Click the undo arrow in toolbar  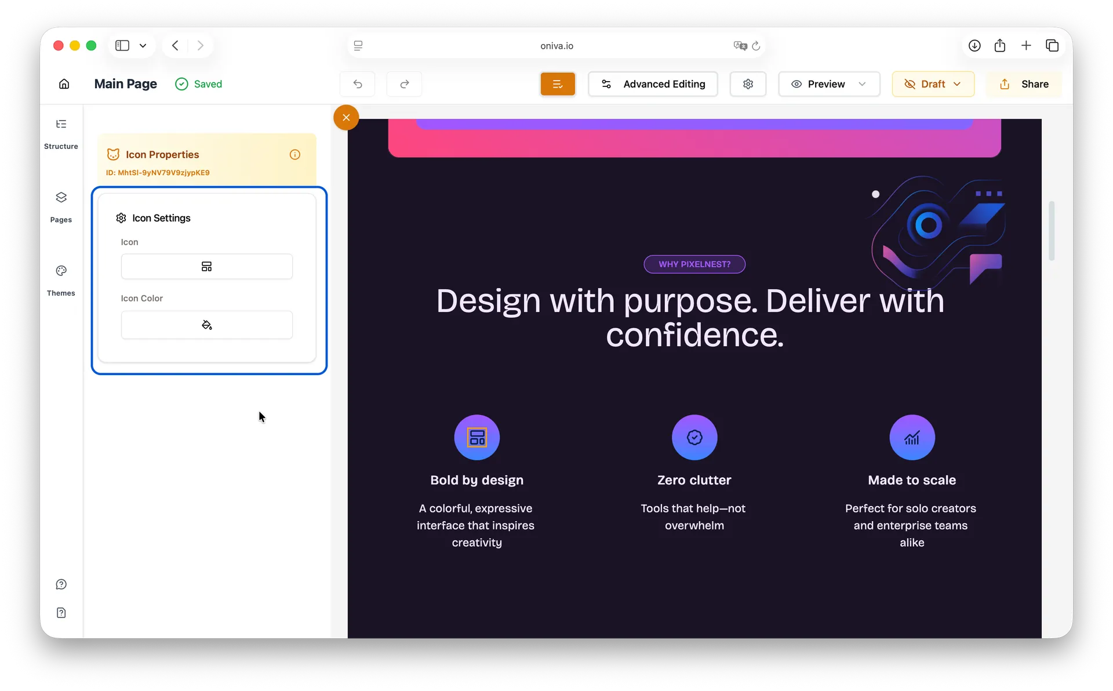point(358,83)
